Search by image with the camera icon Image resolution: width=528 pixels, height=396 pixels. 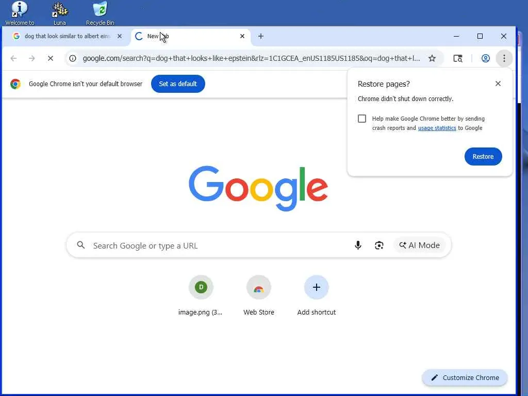379,245
